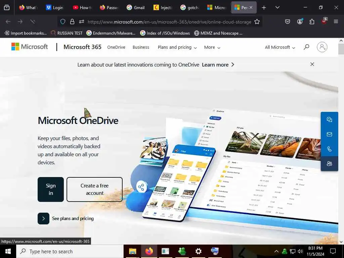Close the current Pers tab
344x258 pixels.
click(x=251, y=7)
